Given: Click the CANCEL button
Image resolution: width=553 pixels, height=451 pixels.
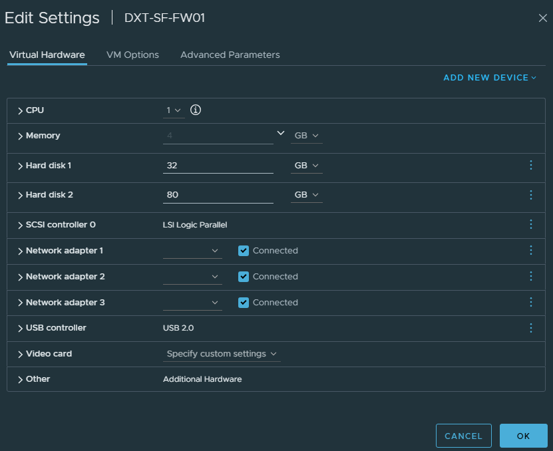Looking at the screenshot, I should [463, 436].
